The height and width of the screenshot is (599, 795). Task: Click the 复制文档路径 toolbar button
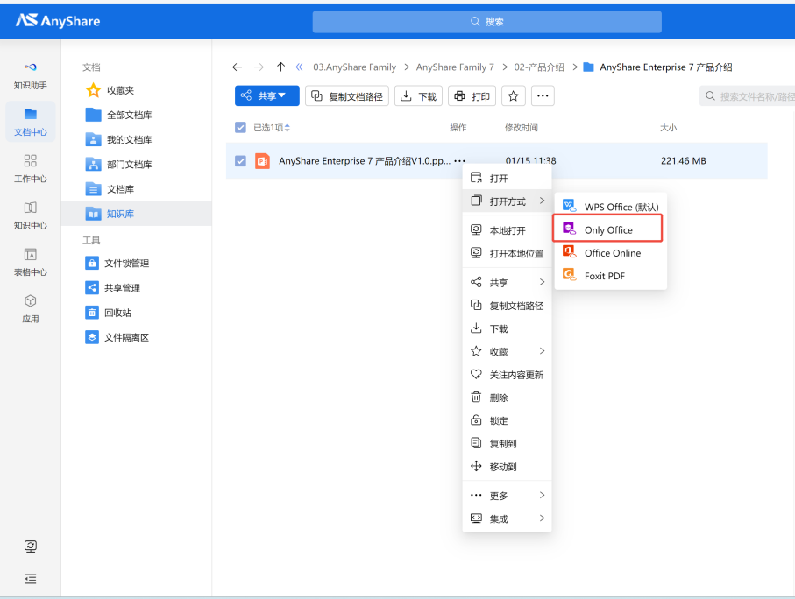[346, 96]
